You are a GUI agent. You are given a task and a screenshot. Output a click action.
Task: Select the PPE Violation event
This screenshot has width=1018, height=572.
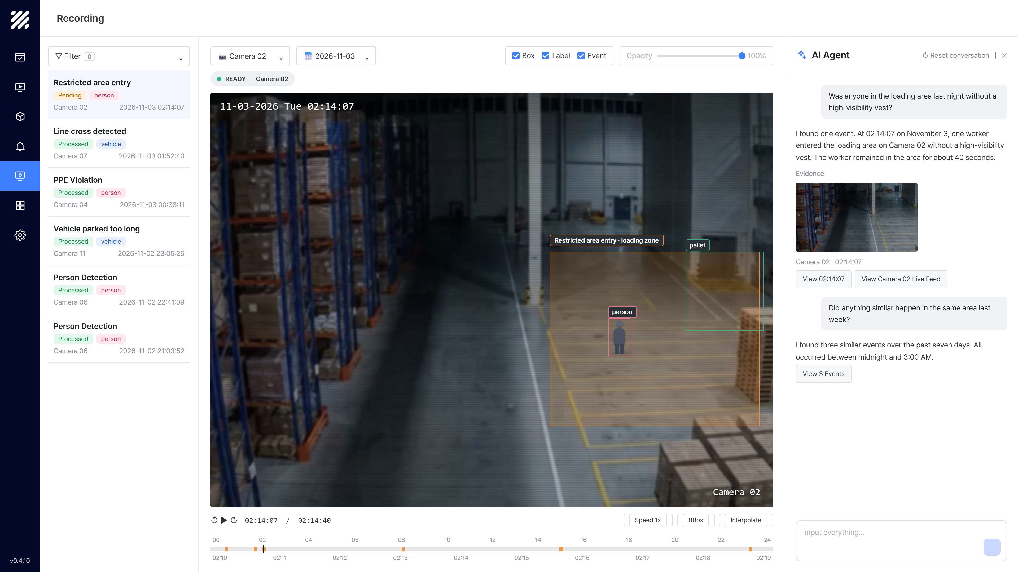point(119,192)
